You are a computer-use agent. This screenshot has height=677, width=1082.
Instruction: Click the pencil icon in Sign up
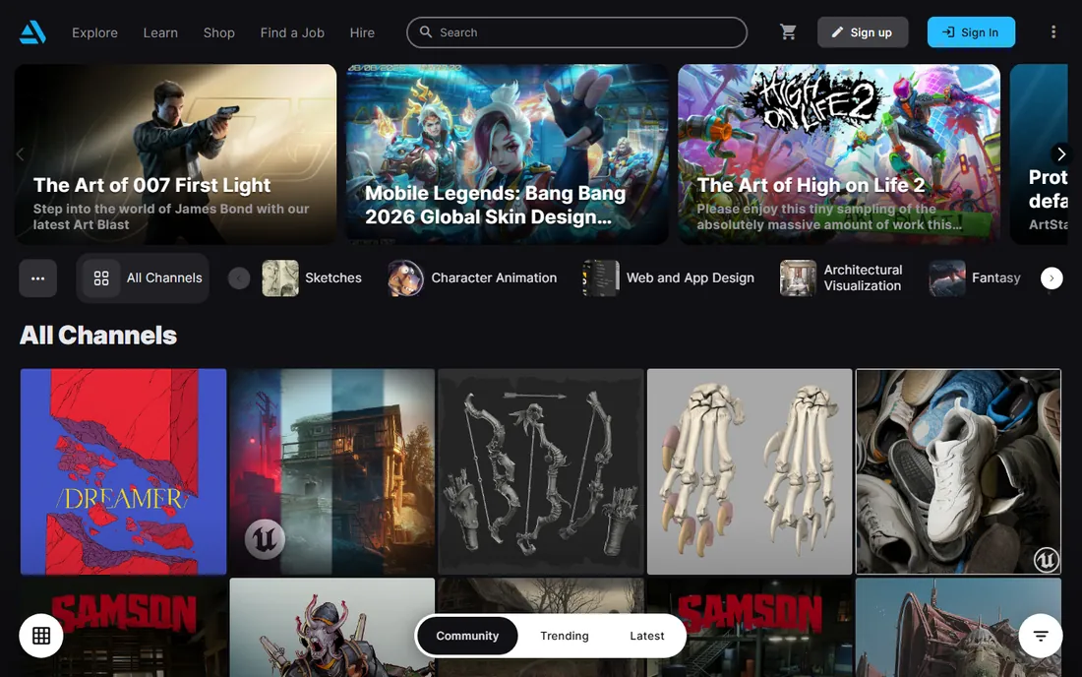point(837,32)
